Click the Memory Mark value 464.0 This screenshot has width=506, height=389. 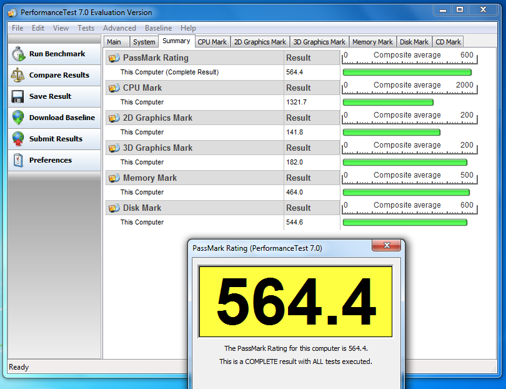point(294,193)
